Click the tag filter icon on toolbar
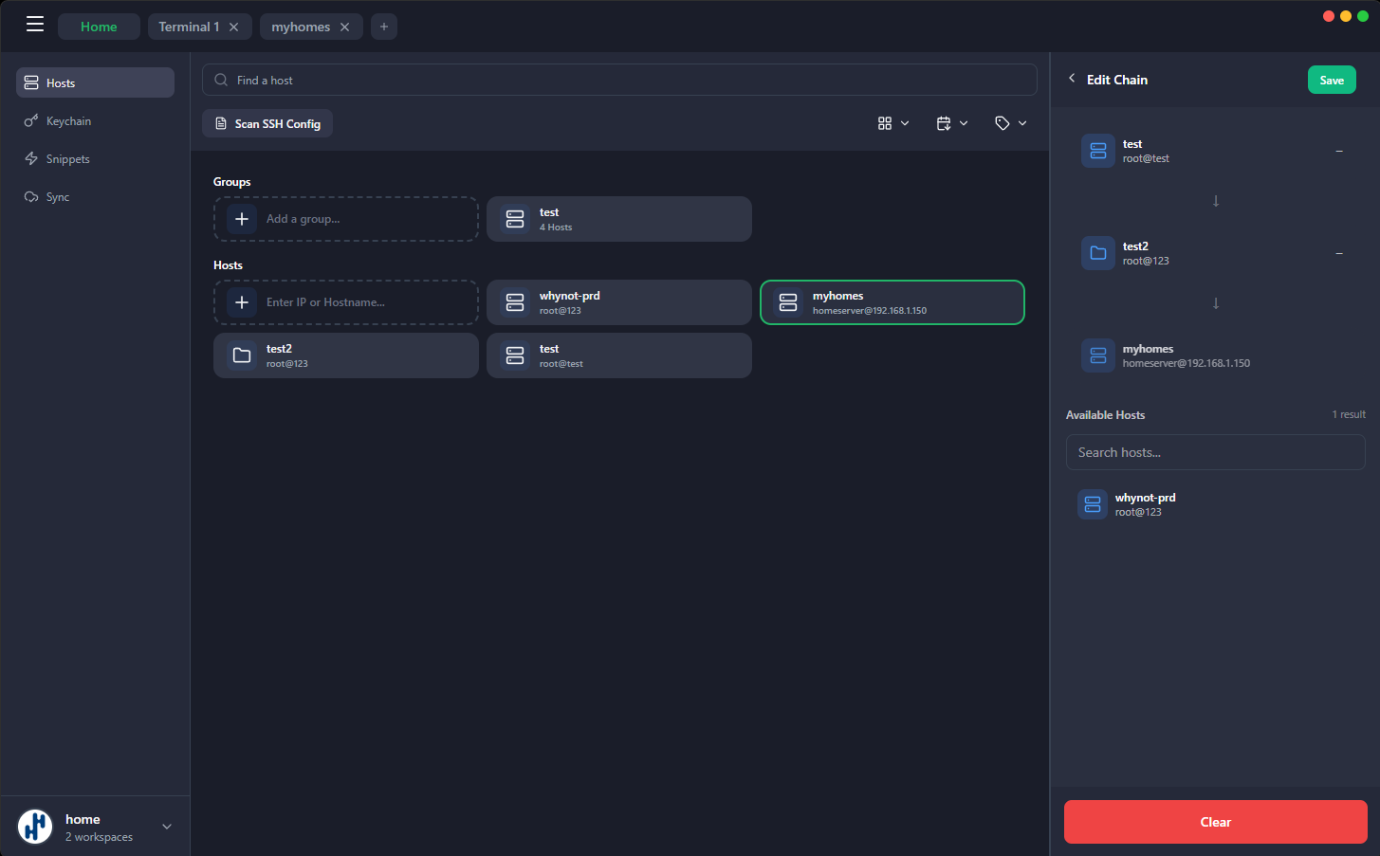Image resolution: width=1380 pixels, height=856 pixels. [1003, 122]
